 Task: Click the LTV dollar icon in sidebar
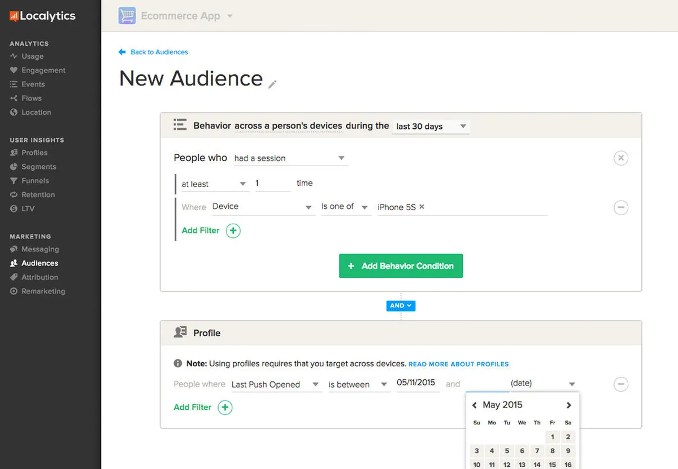[x=14, y=209]
